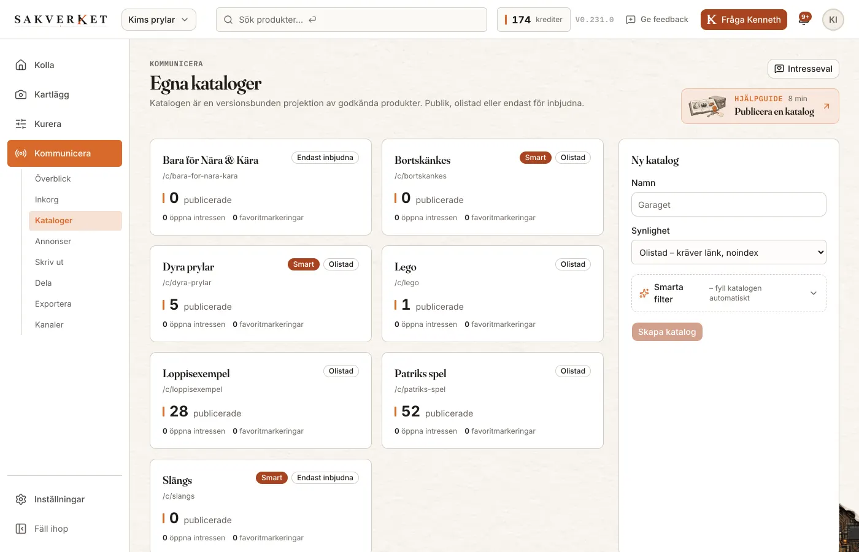Open the Kims prylar workspace dropdown
This screenshot has width=859, height=552.
[159, 20]
